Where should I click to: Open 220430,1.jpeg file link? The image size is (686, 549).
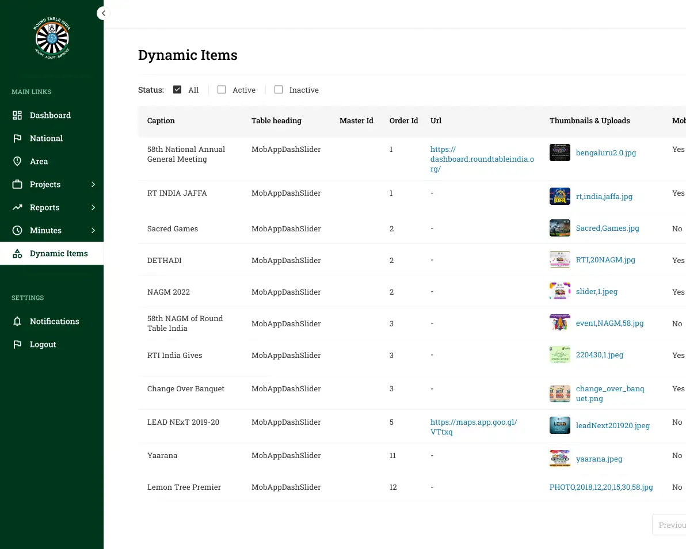pos(599,354)
